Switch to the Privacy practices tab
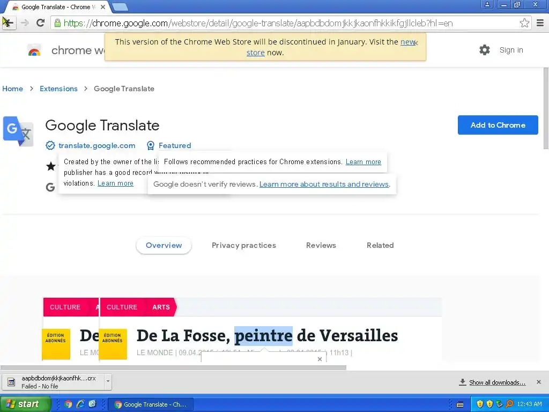 point(244,245)
